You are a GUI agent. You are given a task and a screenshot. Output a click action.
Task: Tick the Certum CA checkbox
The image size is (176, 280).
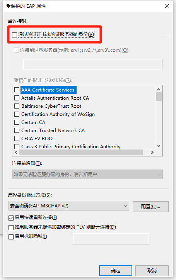(17, 122)
